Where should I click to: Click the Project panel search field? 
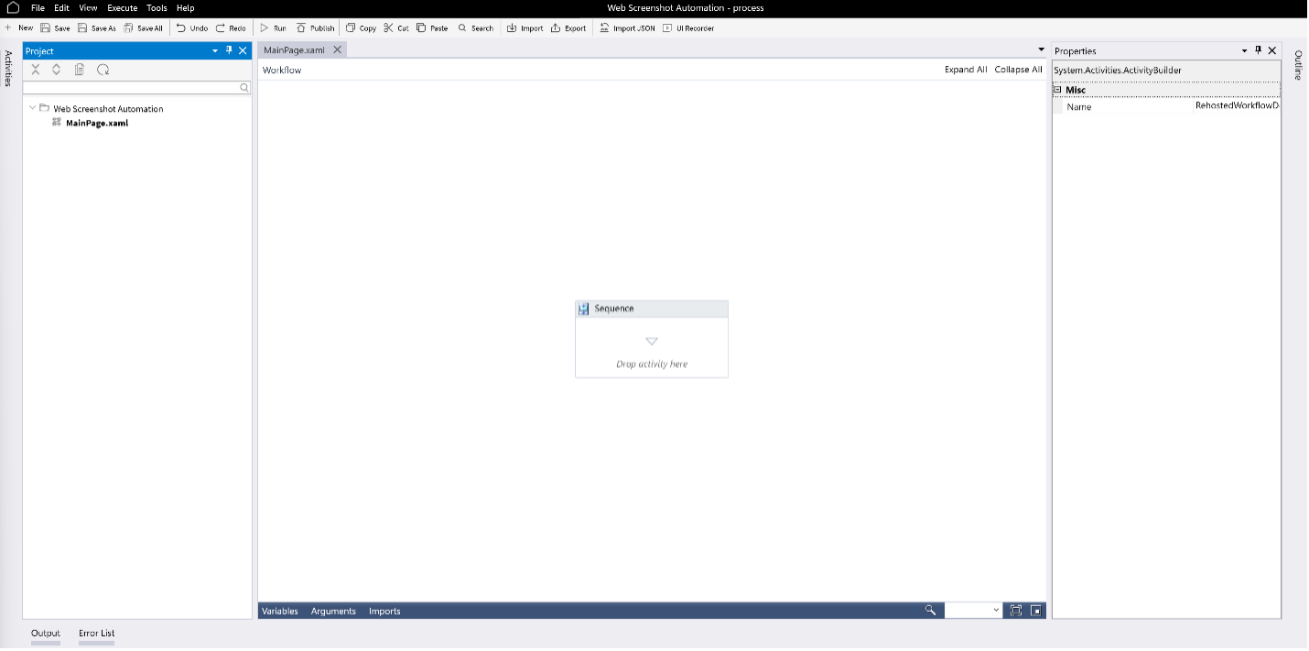pyautogui.click(x=131, y=88)
